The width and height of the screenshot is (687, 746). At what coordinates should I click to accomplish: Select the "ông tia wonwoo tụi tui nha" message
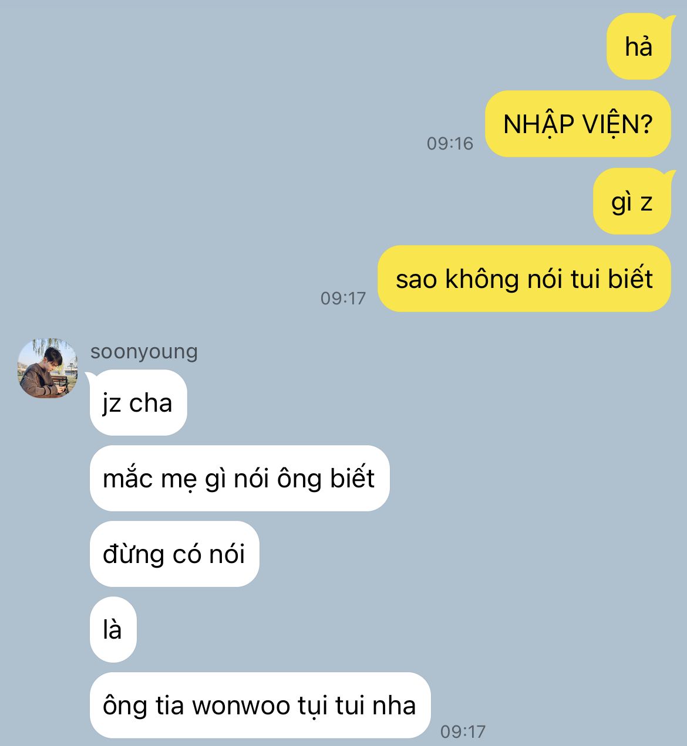pos(260,705)
